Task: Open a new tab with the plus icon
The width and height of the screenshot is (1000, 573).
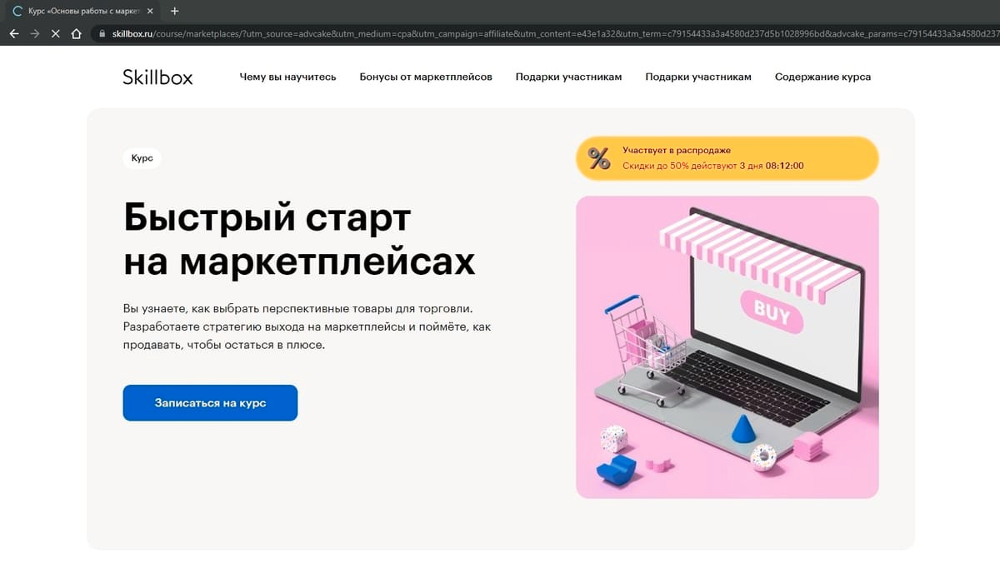Action: point(174,11)
